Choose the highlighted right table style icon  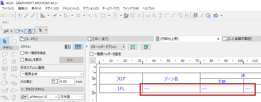[x=78, y=47]
